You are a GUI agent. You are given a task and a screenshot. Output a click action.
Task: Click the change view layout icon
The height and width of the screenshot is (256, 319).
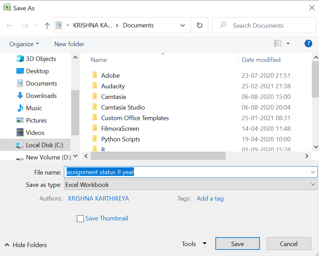click(x=278, y=43)
